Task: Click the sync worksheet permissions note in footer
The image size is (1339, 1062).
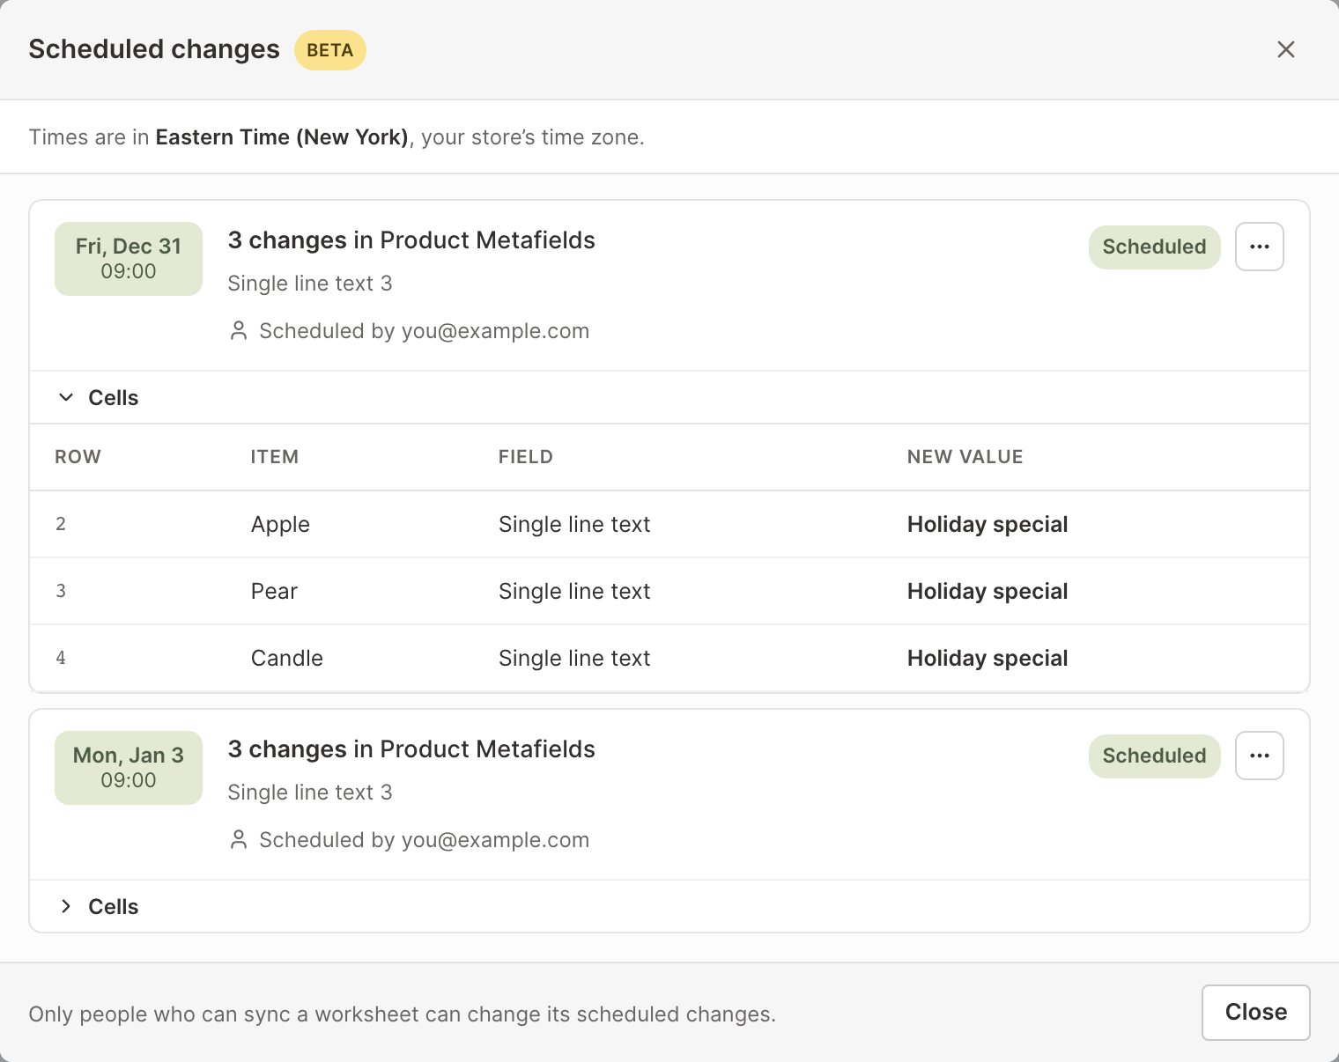Action: pos(403,1014)
